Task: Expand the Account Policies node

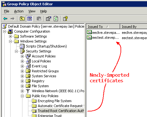Action: tap(22, 56)
